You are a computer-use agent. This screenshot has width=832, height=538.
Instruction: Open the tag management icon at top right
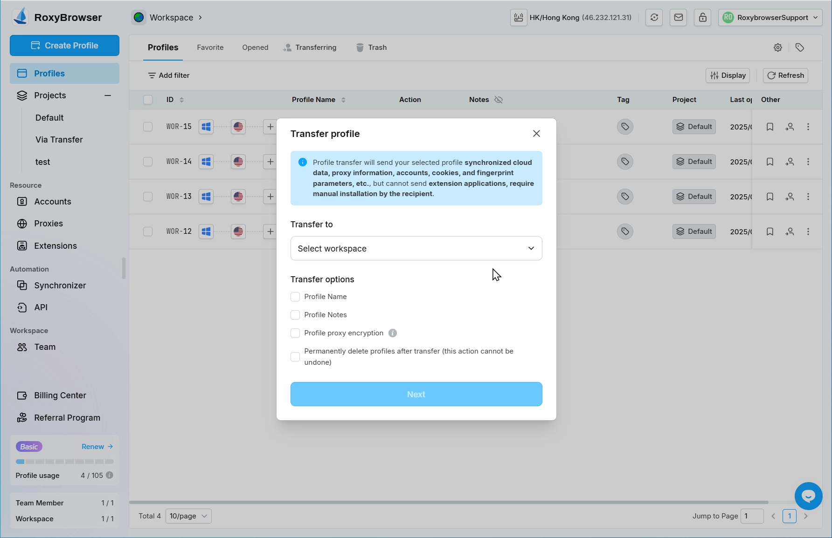[800, 48]
